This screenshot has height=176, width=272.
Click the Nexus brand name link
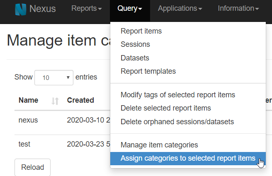tap(42, 9)
